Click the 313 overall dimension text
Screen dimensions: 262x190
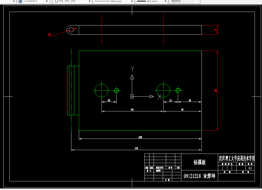coord(136,148)
